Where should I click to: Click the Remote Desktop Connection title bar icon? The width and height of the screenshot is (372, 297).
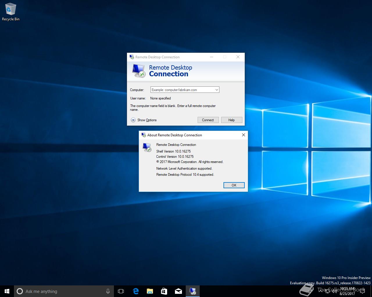pos(132,57)
